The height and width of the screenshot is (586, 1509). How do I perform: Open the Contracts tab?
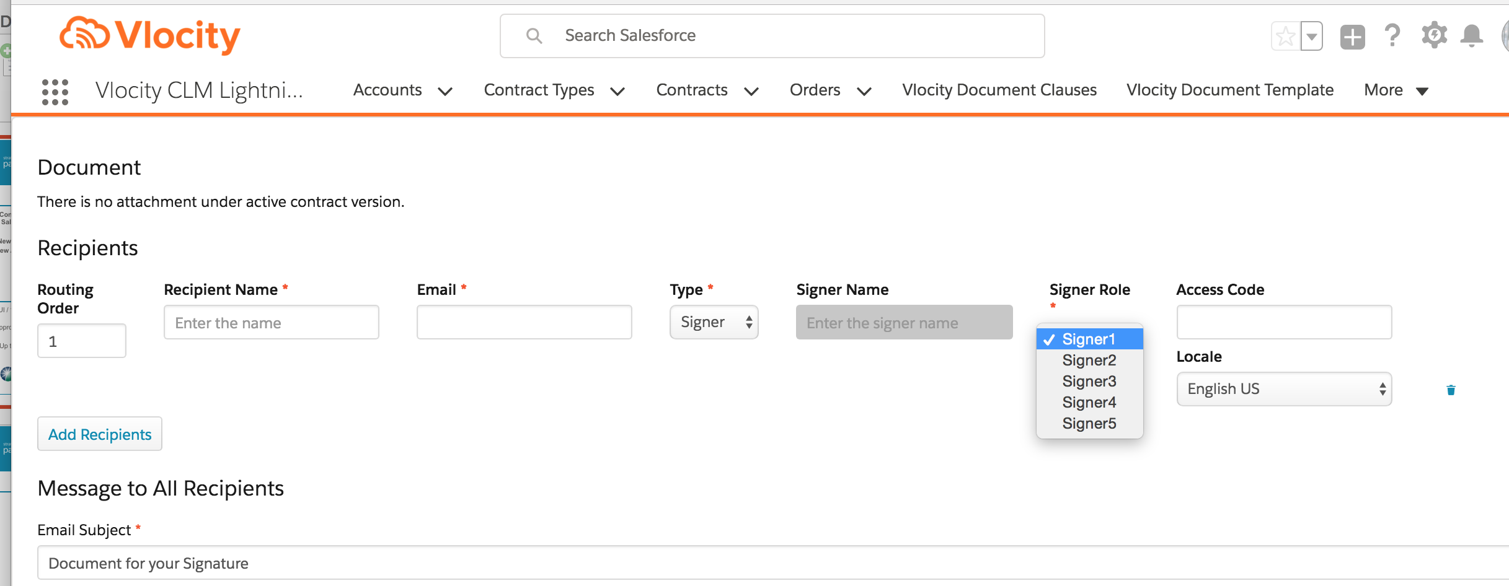[692, 90]
